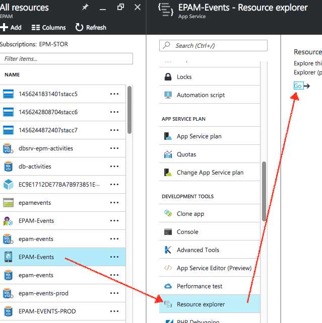322x323 pixels.
Task: Click Subscriptions: EPM-STOR text
Action: pos(34,44)
